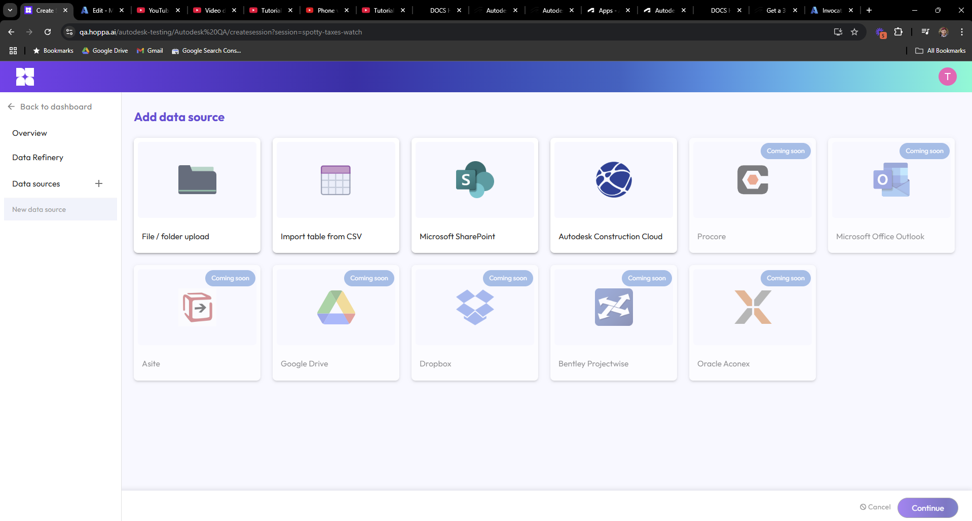
Task: Click the Procore logo icon
Action: 753,180
